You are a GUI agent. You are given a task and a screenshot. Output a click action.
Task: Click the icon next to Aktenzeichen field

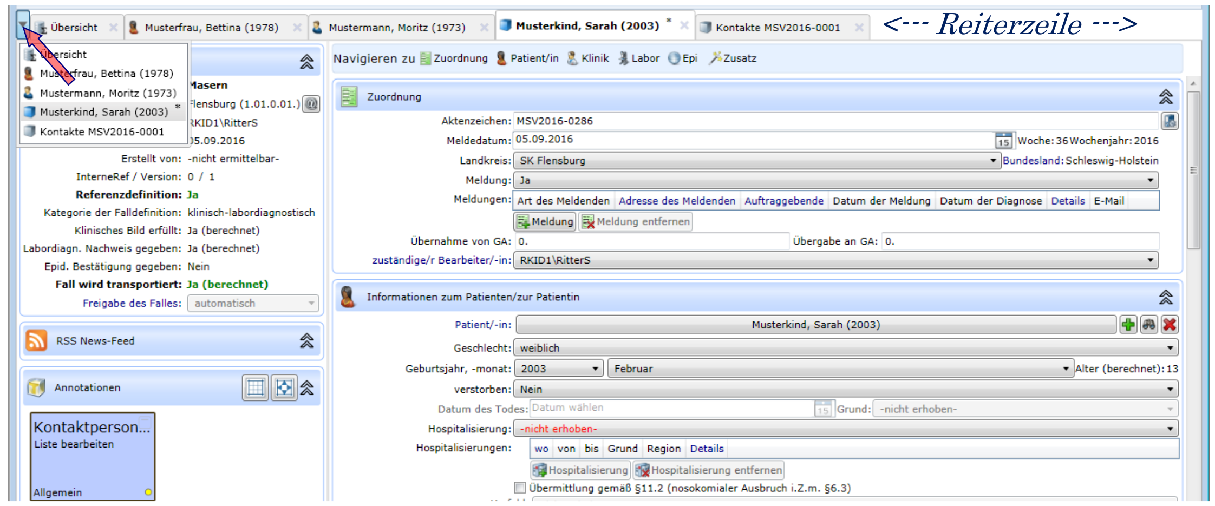(x=1170, y=121)
